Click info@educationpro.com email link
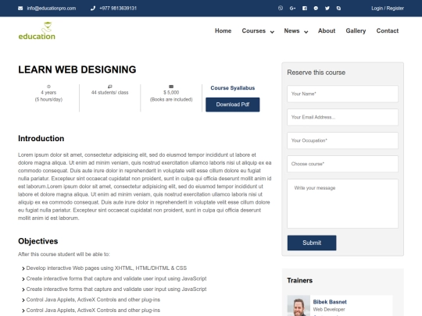The height and width of the screenshot is (316, 422). click(x=52, y=9)
